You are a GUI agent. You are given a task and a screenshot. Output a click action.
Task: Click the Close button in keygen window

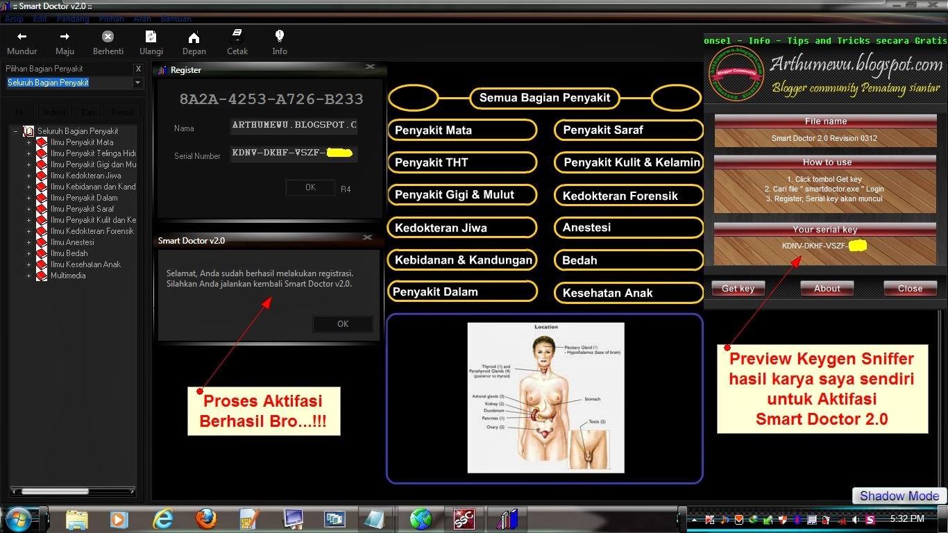pyautogui.click(x=910, y=288)
